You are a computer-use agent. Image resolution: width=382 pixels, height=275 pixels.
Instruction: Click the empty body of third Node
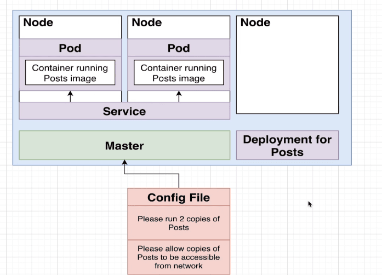tap(287, 71)
